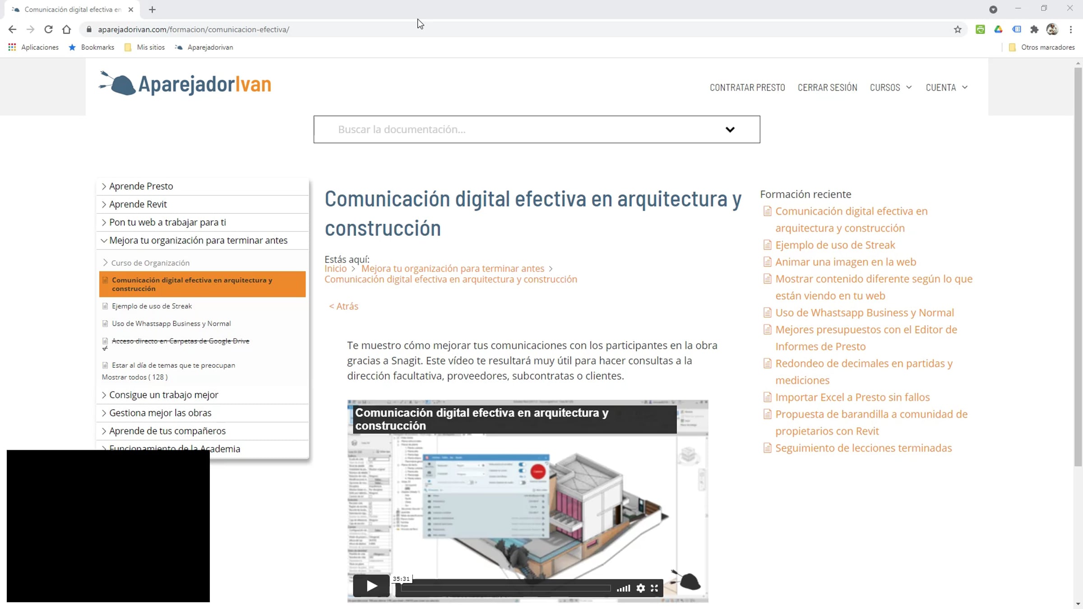Enter fullscreen on the video player

[x=654, y=588]
